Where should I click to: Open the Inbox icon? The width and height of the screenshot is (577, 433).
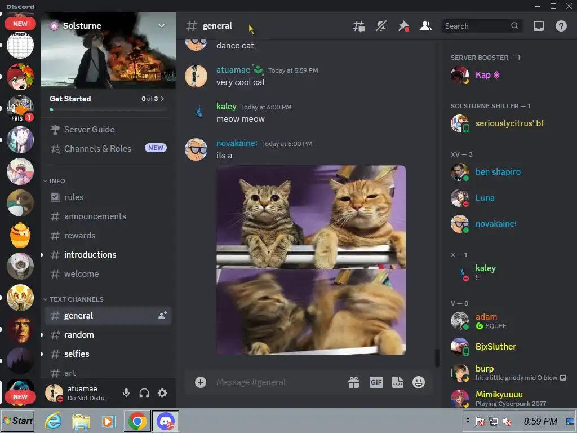click(x=539, y=26)
